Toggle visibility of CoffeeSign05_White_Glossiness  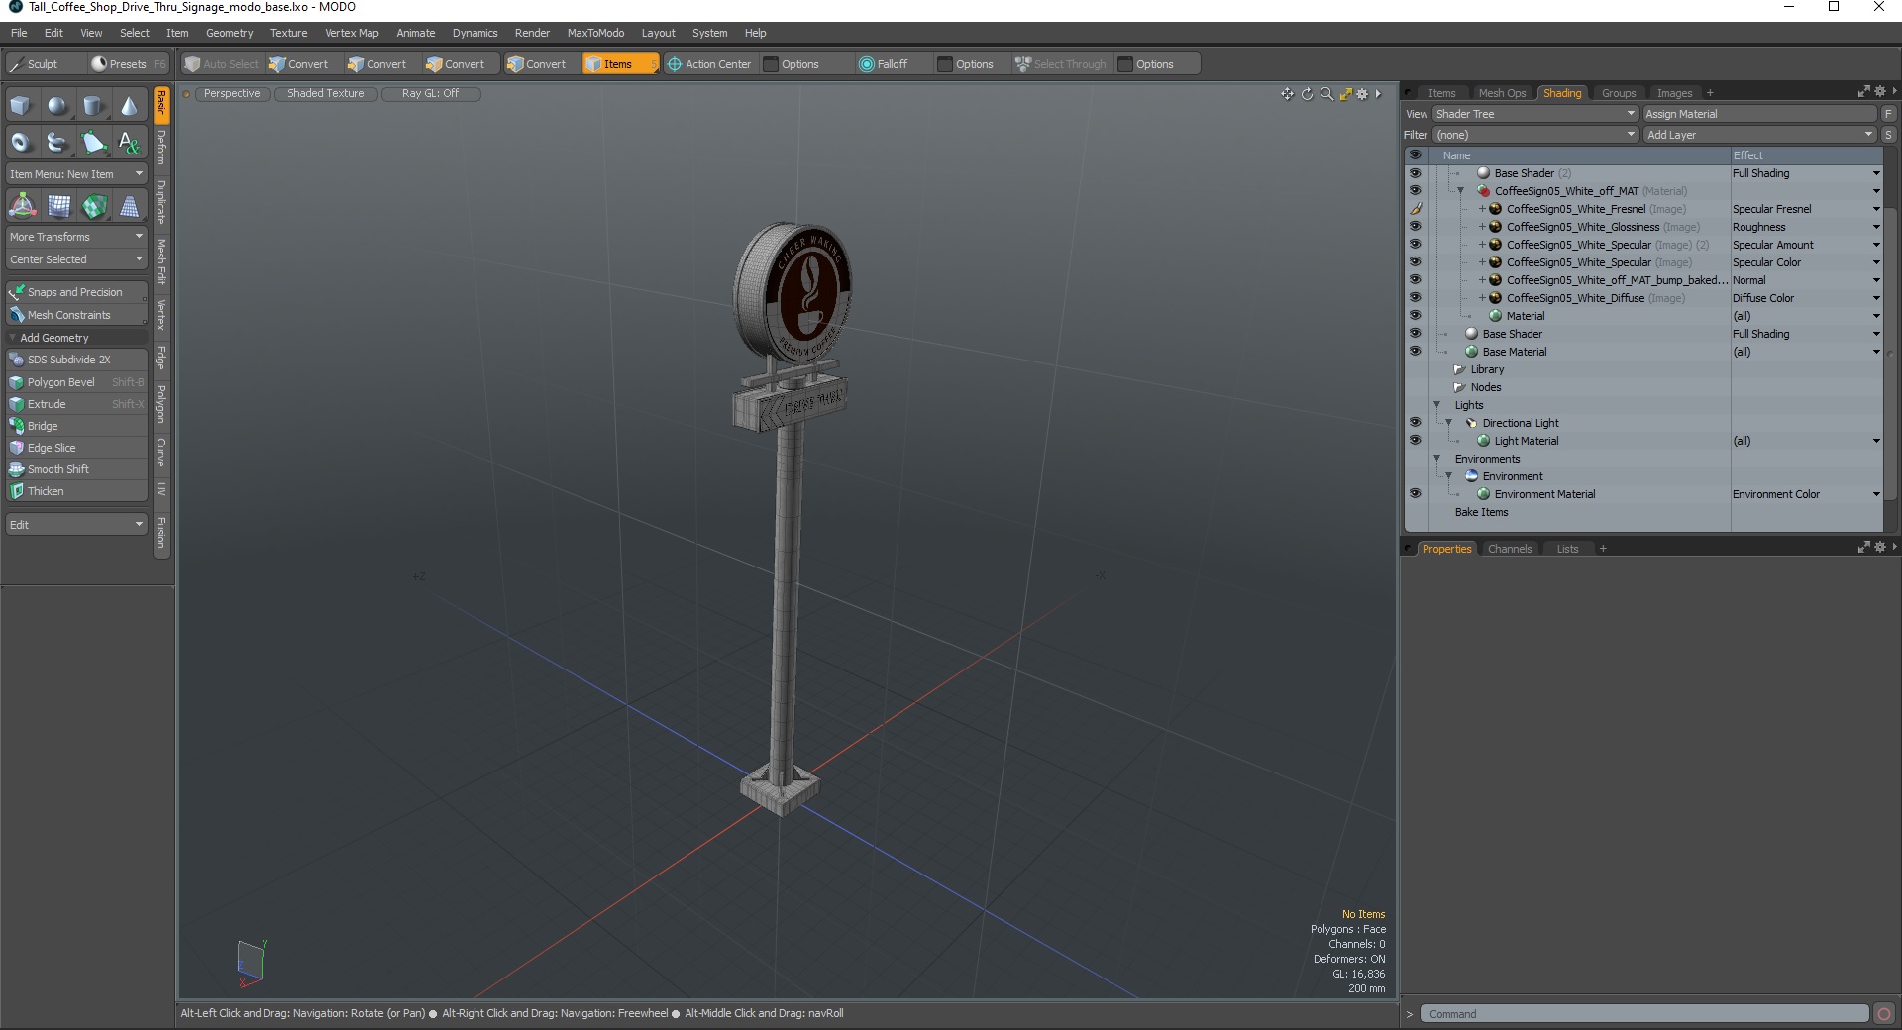point(1415,227)
